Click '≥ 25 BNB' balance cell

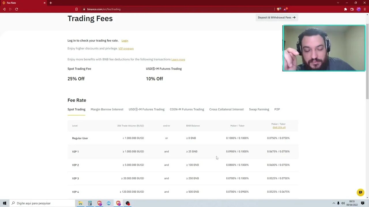(x=192, y=152)
